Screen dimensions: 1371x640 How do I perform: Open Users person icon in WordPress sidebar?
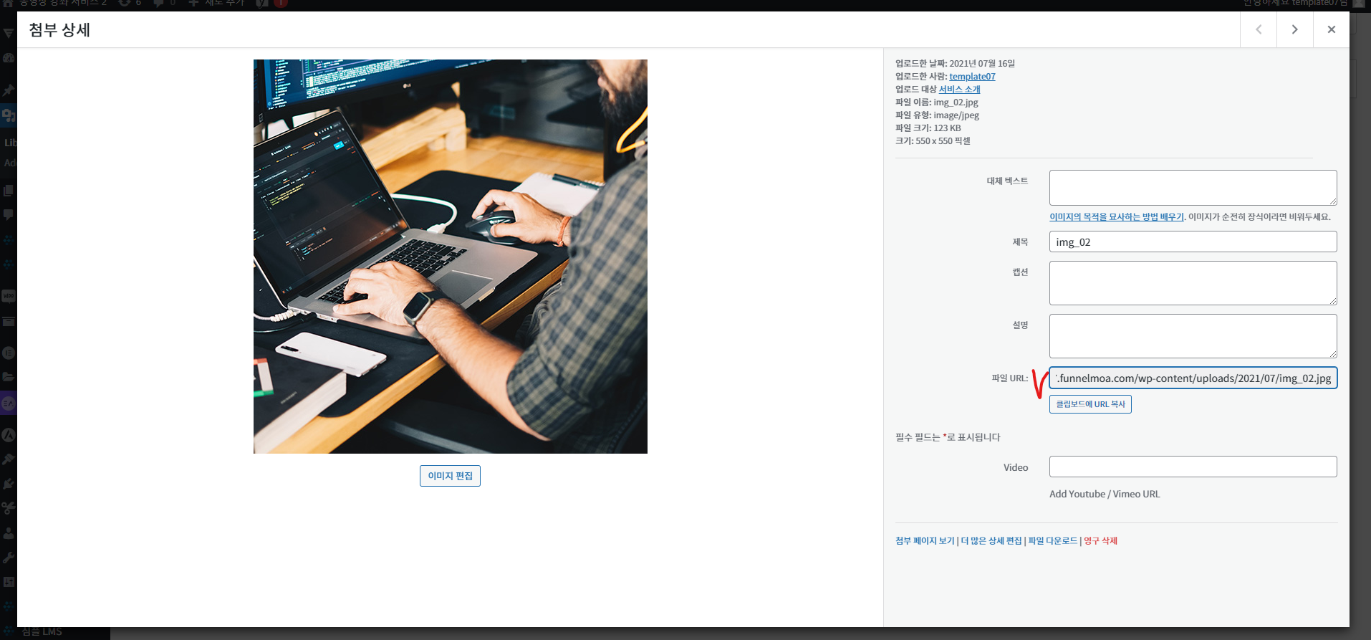(x=9, y=533)
